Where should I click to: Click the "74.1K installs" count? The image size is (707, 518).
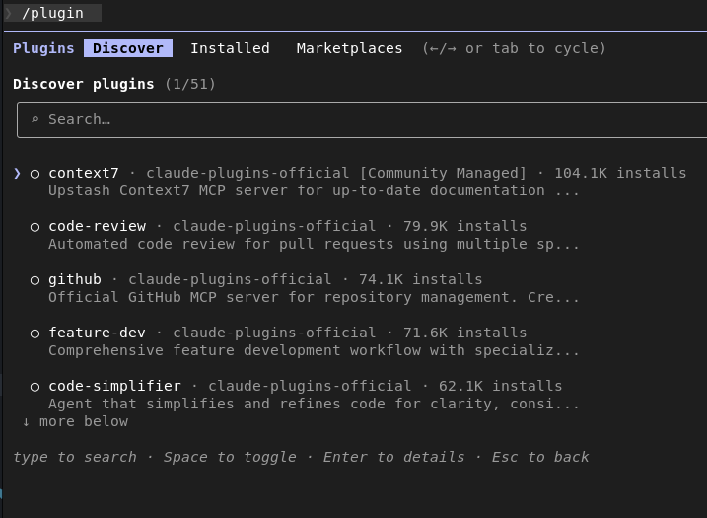[420, 279]
